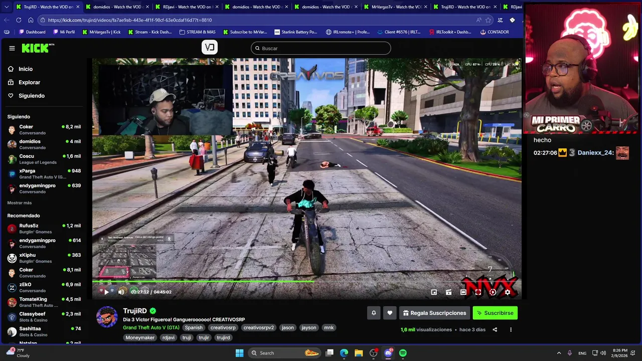The width and height of the screenshot is (642, 361).
Task: Launch Spotify from the taskbar
Action: point(403,353)
